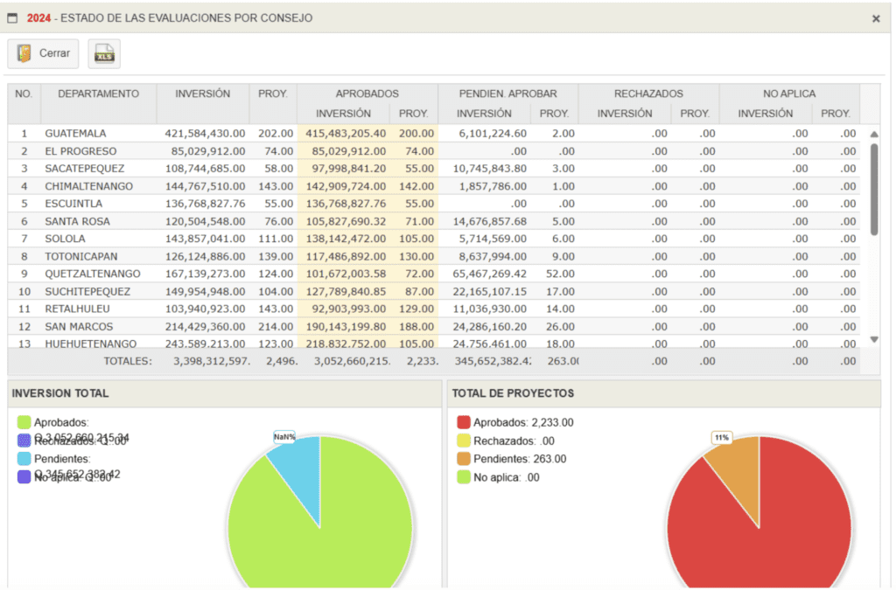Click the 11% label on the projects pie

(721, 437)
